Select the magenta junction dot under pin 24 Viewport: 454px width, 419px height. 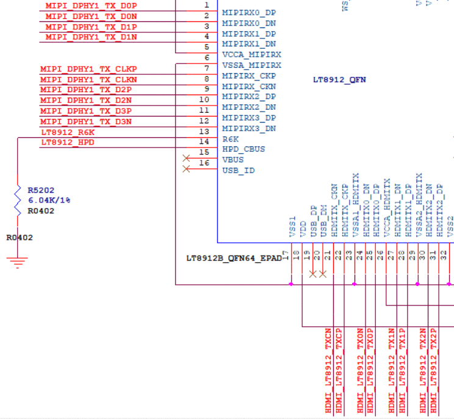(x=355, y=284)
